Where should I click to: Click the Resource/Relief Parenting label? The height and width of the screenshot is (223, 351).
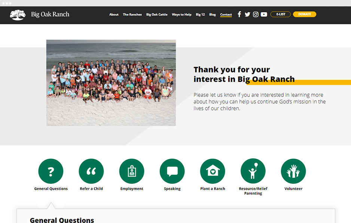click(x=253, y=191)
